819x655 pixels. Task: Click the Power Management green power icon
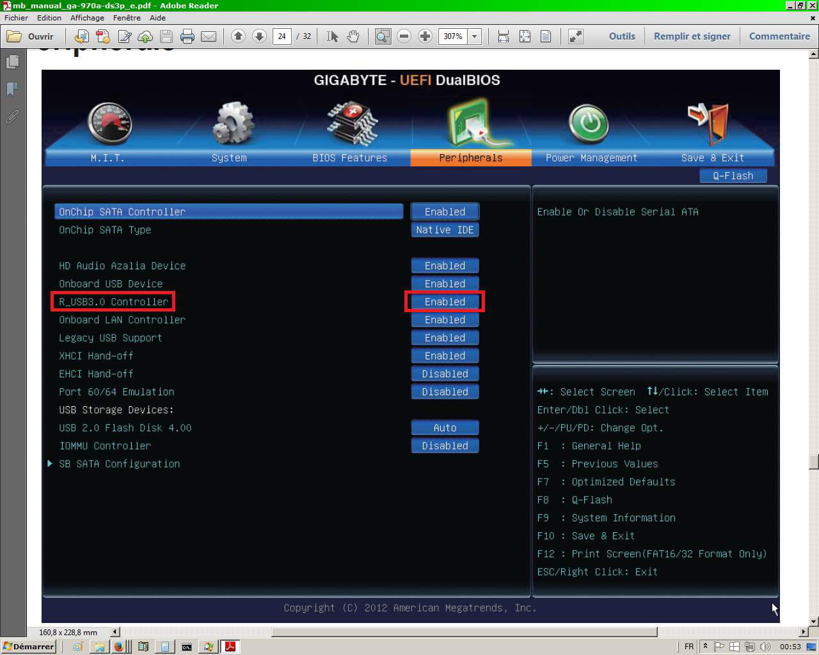pyautogui.click(x=589, y=123)
